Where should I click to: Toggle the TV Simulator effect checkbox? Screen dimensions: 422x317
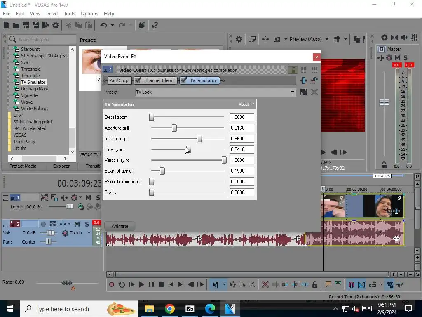(183, 80)
